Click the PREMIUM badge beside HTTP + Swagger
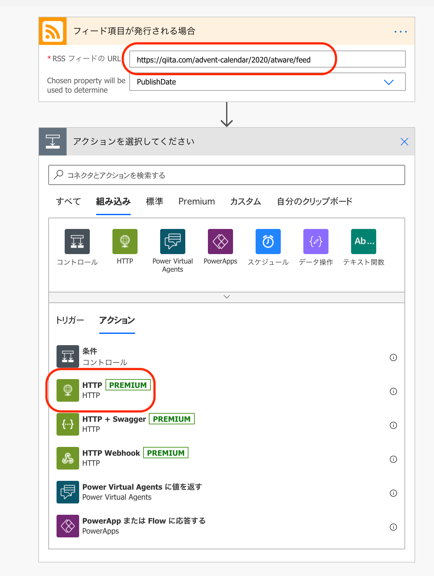 (172, 419)
